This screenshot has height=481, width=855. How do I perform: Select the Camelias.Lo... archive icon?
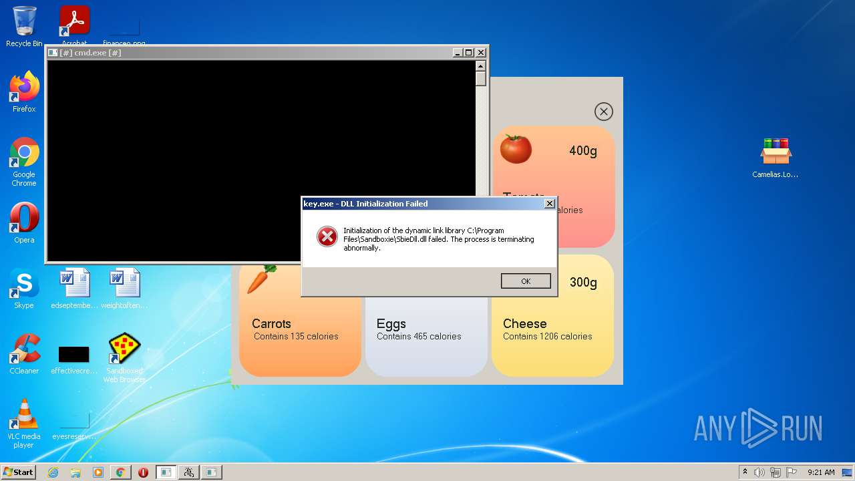click(776, 158)
